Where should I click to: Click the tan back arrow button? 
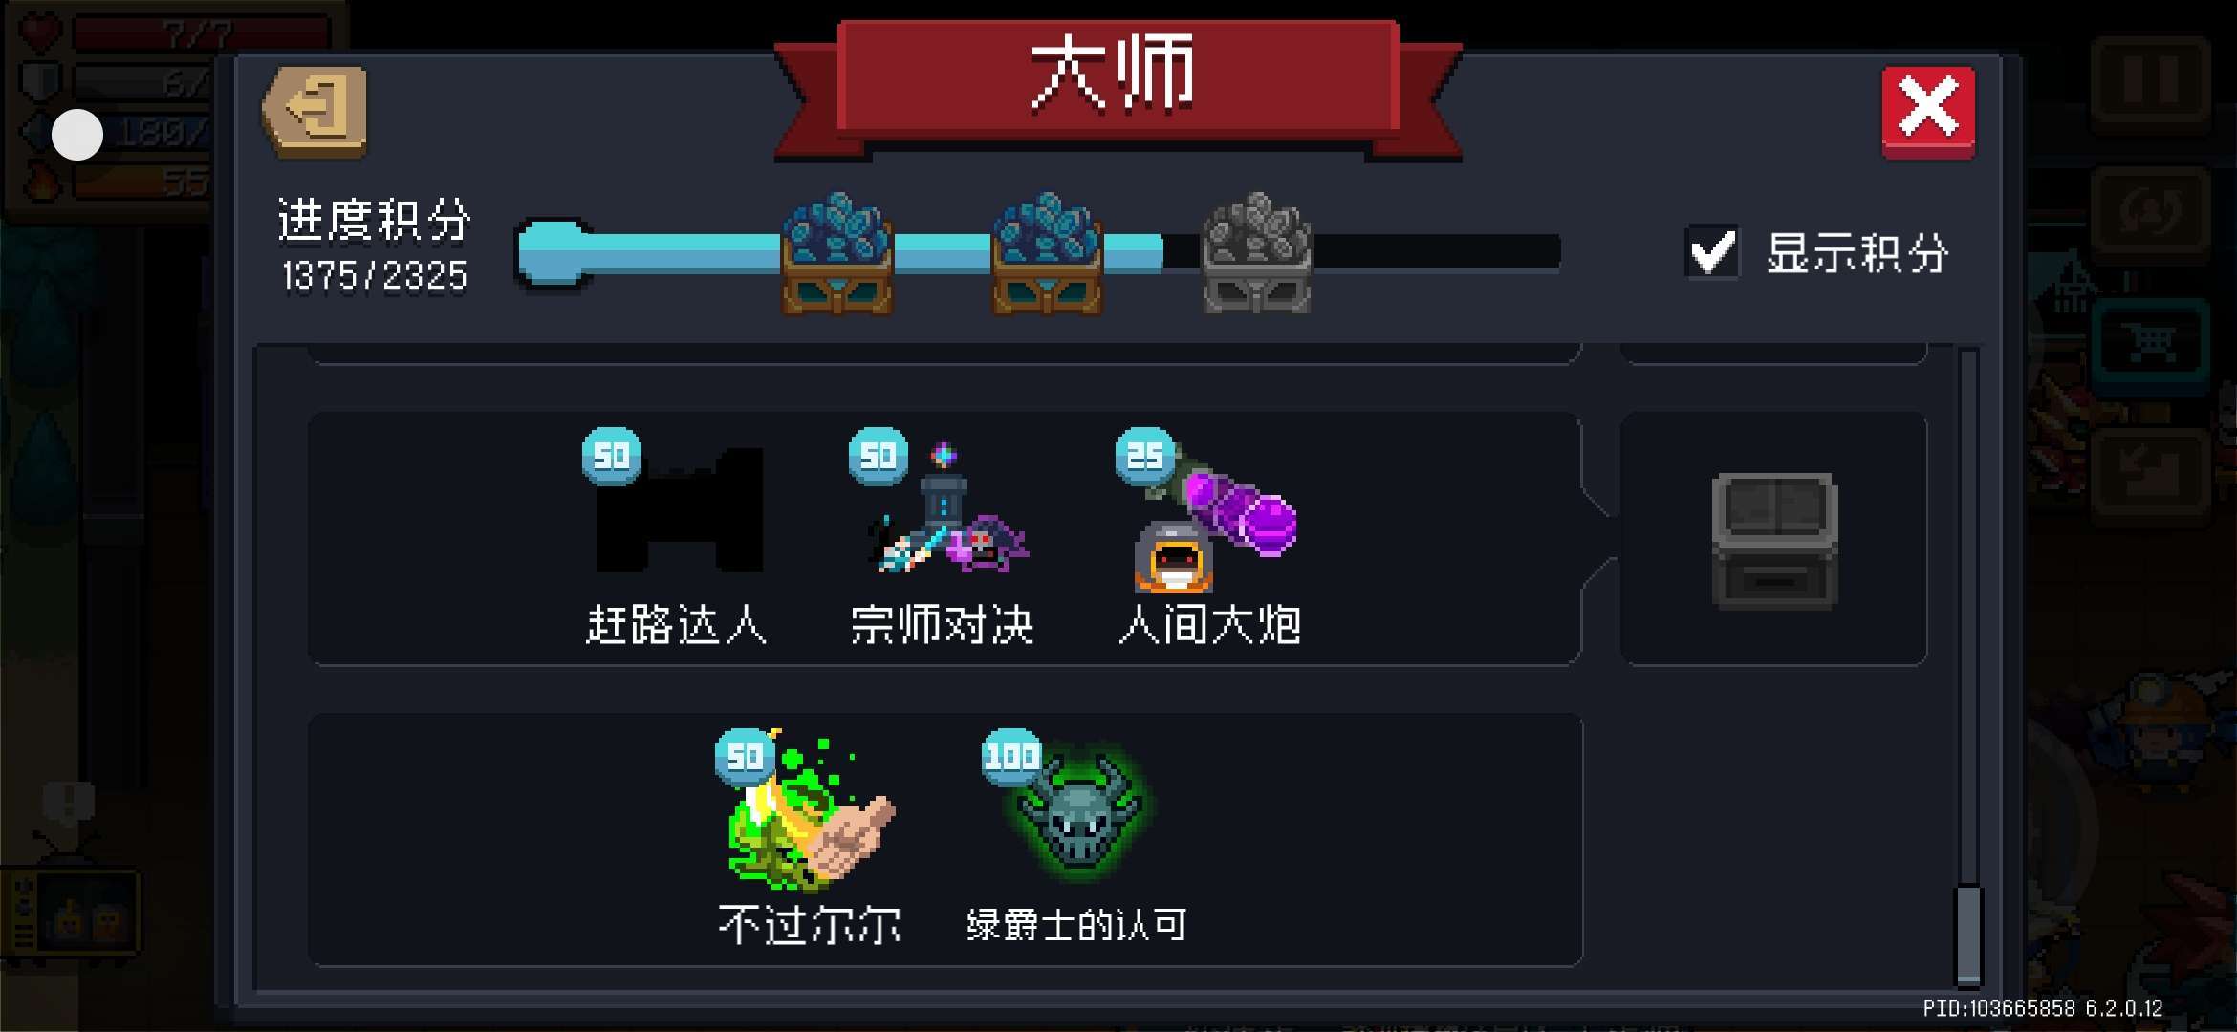315,111
